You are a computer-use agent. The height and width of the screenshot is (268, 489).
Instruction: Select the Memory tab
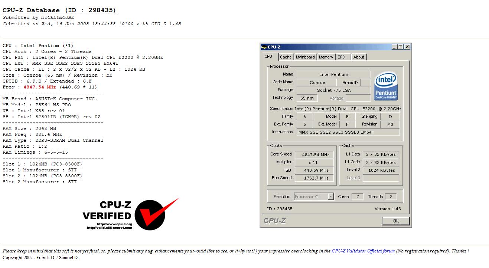coord(326,57)
